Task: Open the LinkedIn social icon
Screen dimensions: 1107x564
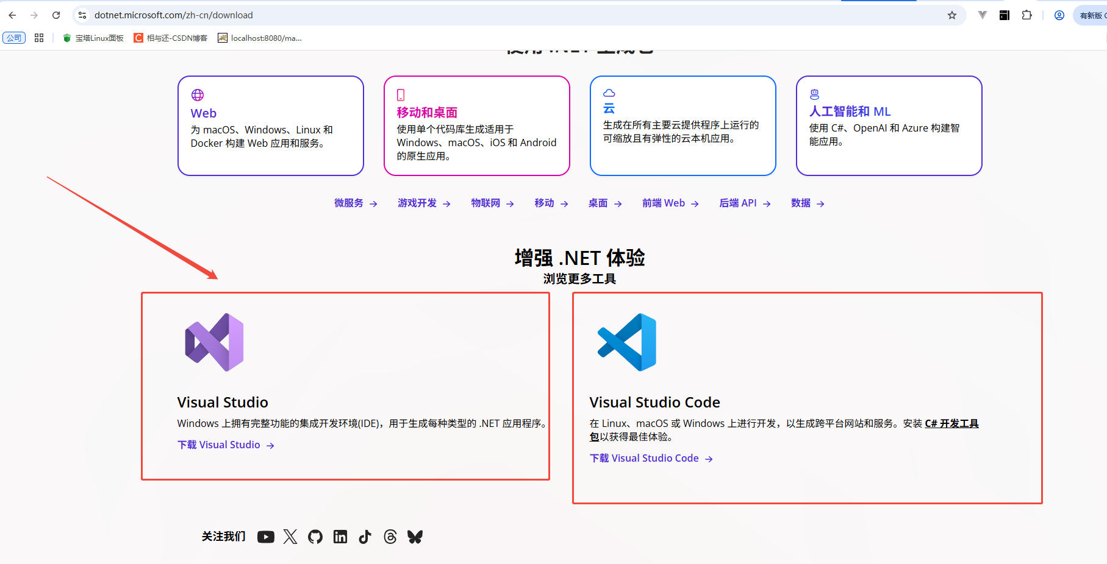Action: pos(340,537)
